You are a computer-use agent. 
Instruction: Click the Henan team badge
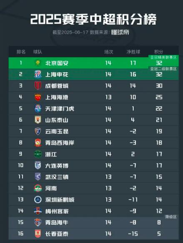38,188
